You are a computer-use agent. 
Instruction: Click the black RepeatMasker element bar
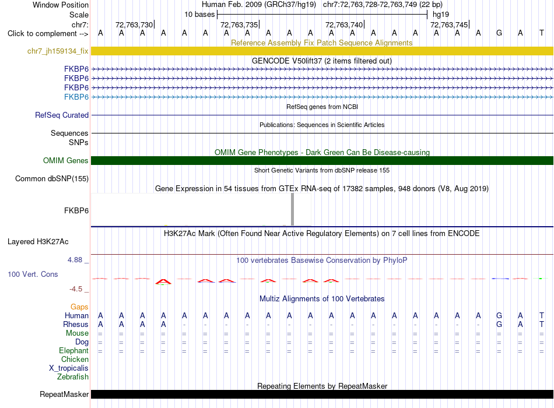(x=322, y=394)
